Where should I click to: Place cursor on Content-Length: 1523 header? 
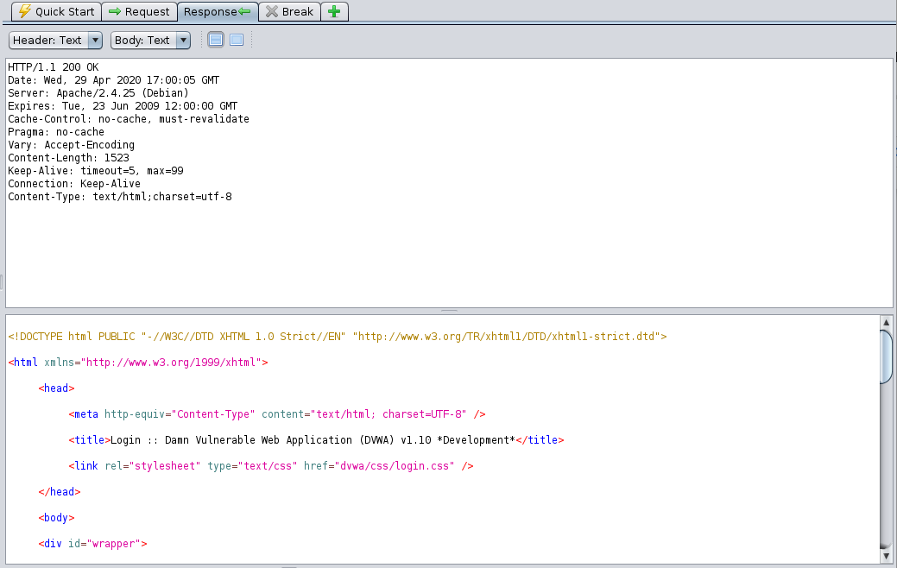[68, 158]
